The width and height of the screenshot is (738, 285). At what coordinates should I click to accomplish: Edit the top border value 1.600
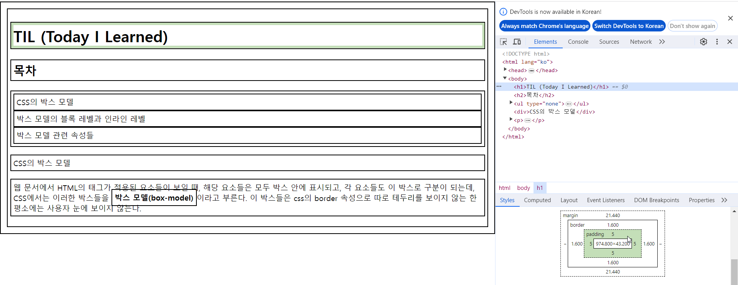[x=613, y=225]
